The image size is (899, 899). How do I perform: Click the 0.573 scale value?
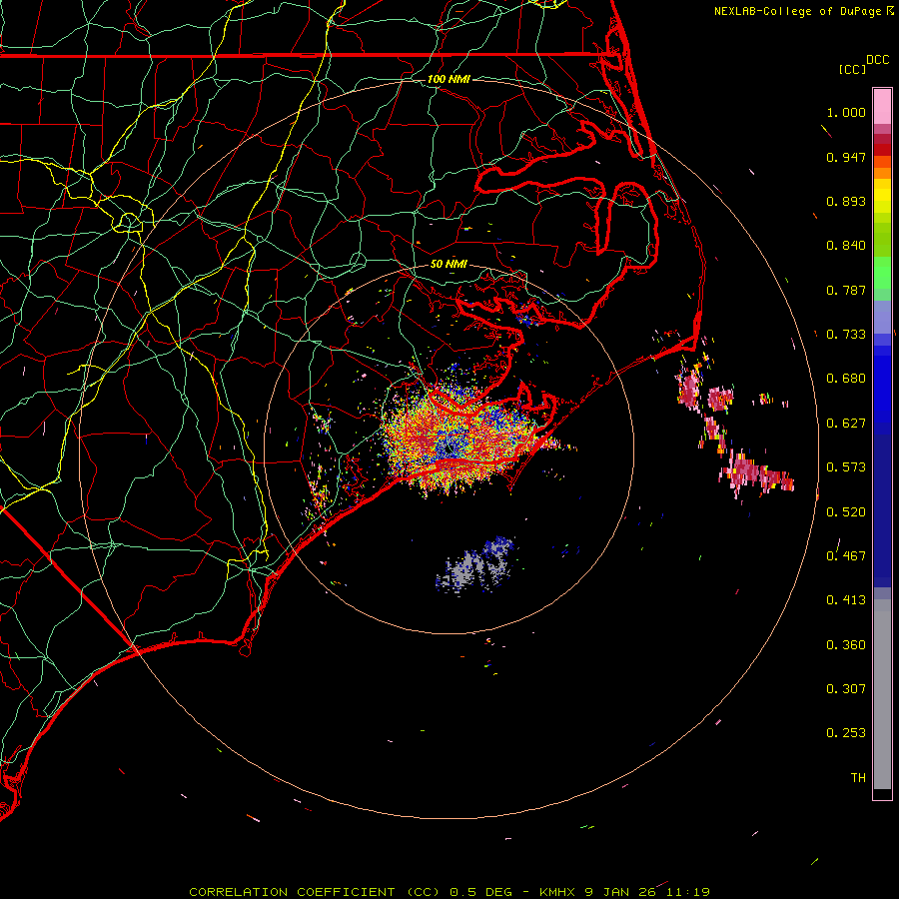[846, 467]
